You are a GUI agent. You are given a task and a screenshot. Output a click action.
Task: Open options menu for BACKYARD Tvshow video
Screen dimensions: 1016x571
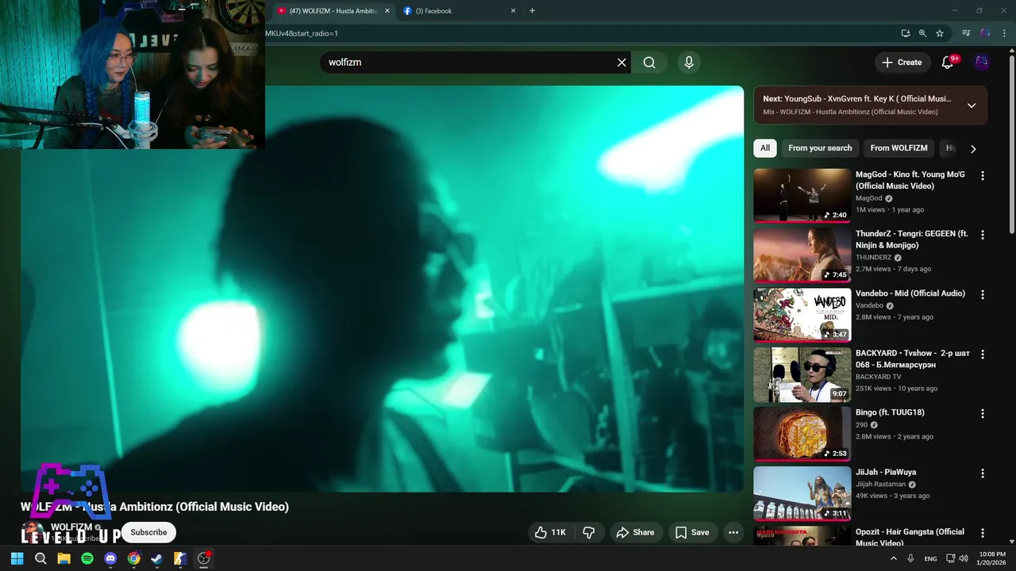pyautogui.click(x=983, y=354)
